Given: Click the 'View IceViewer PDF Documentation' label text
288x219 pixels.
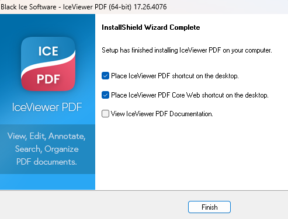Looking at the screenshot, I should click(x=162, y=114).
